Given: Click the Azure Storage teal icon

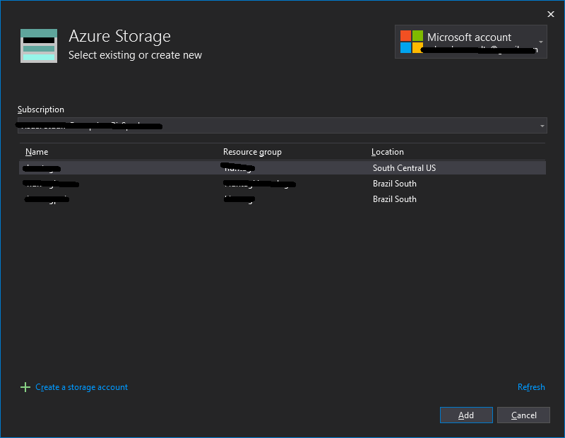Looking at the screenshot, I should [x=39, y=45].
